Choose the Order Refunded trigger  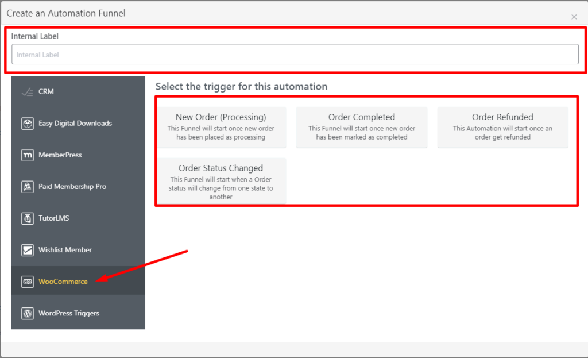click(502, 127)
